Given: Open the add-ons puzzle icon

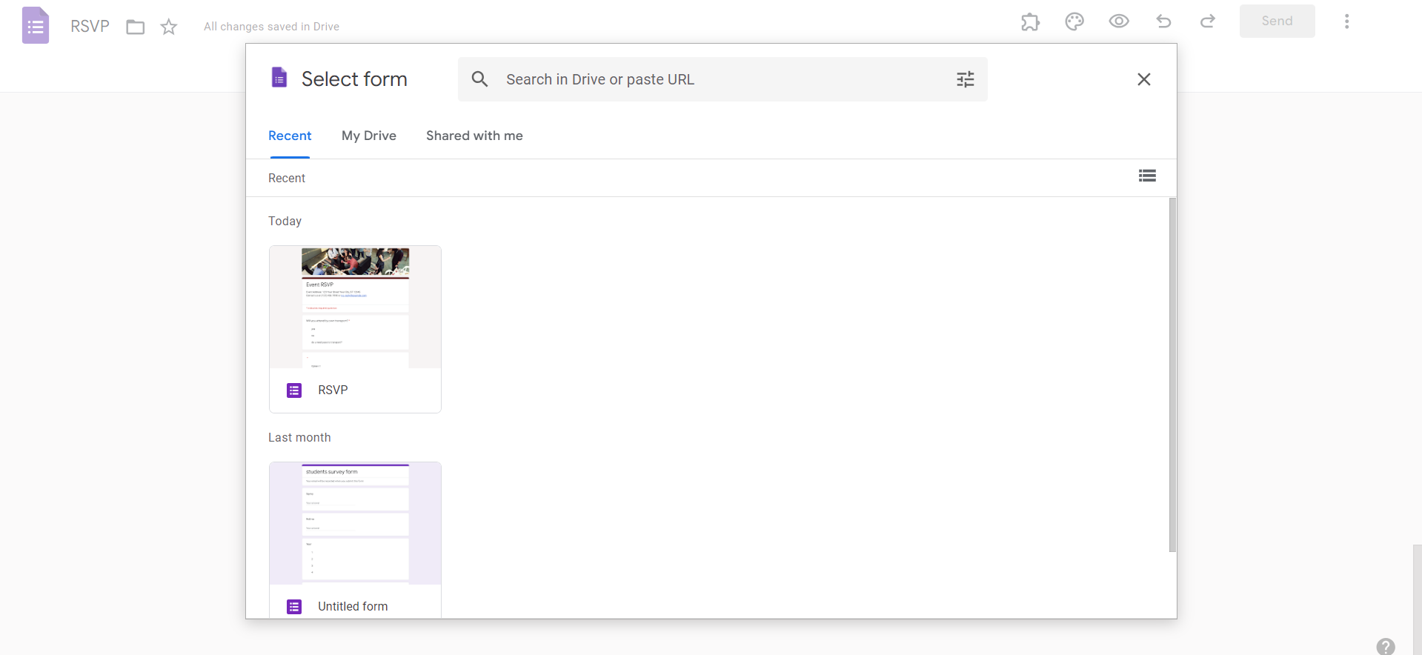Looking at the screenshot, I should 1030,21.
